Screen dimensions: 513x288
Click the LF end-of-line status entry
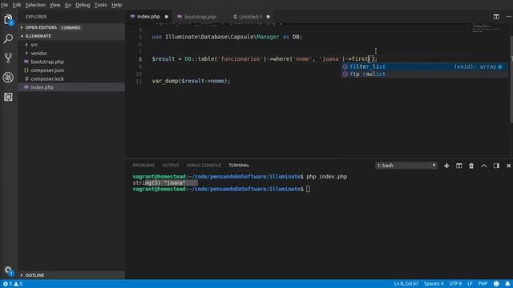click(x=470, y=284)
